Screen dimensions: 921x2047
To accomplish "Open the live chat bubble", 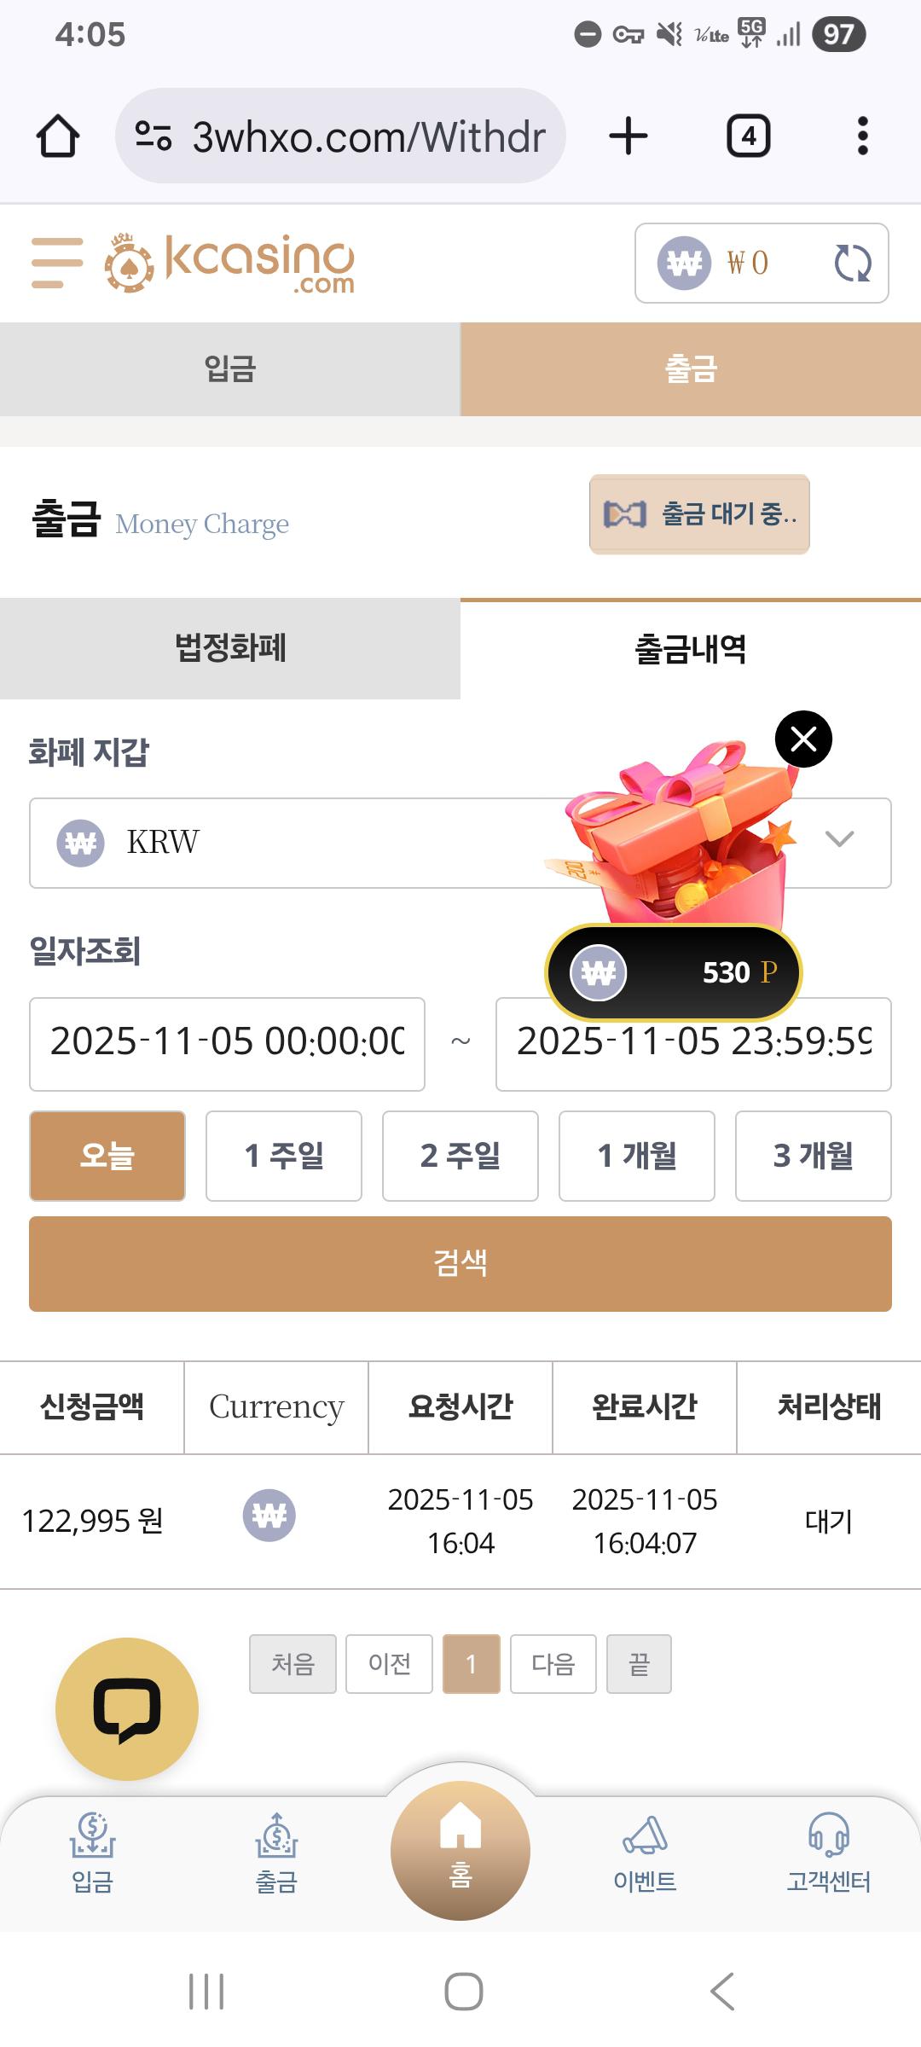I will (127, 1708).
